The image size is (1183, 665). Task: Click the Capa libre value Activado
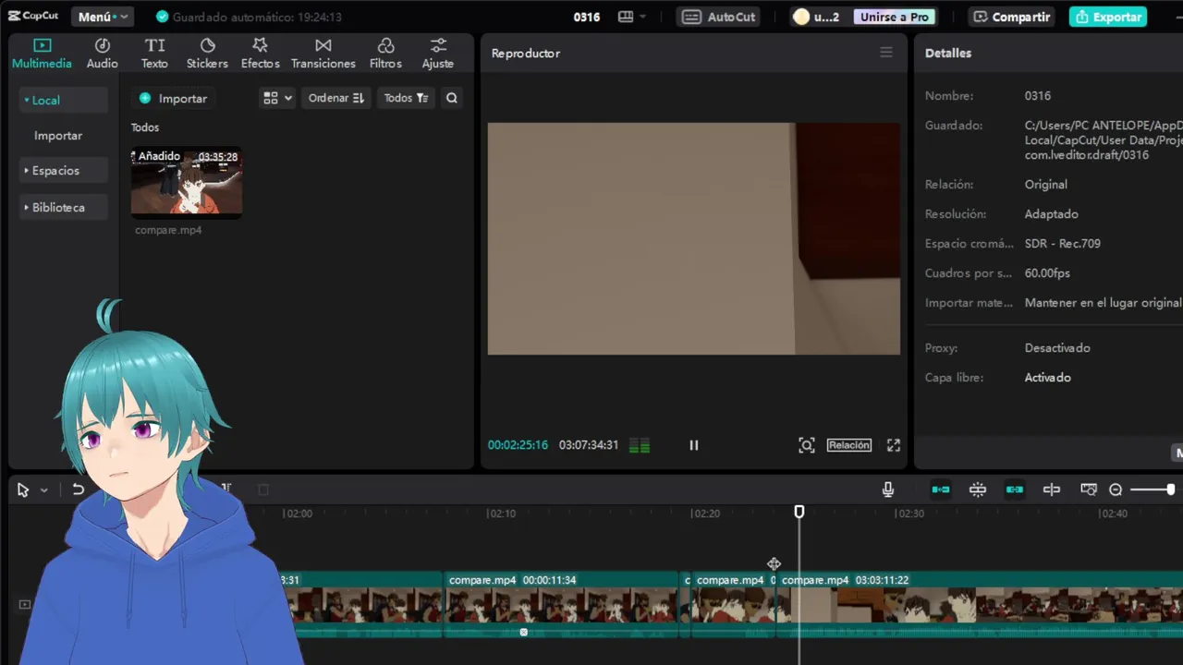click(1048, 378)
